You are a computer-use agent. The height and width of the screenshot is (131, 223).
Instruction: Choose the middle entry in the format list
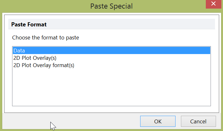click(x=35, y=58)
